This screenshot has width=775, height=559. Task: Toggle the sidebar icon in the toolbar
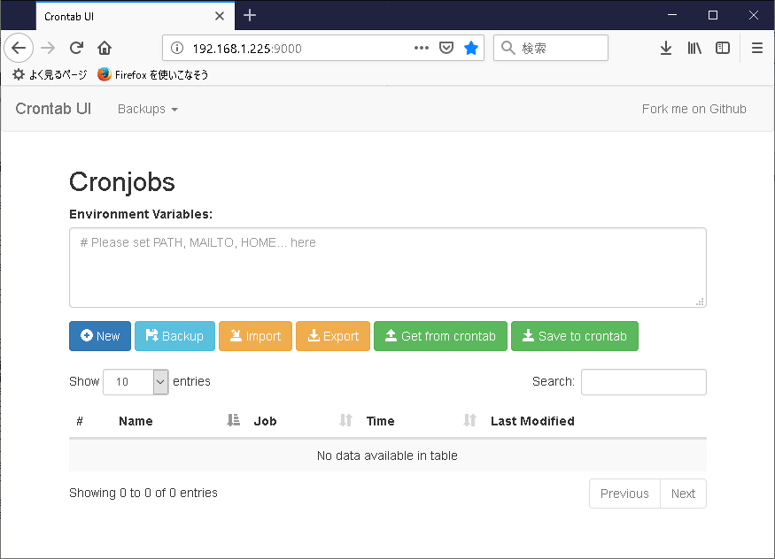pos(723,48)
